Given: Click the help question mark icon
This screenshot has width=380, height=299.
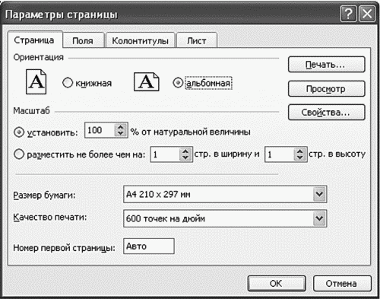Looking at the screenshot, I should point(348,14).
